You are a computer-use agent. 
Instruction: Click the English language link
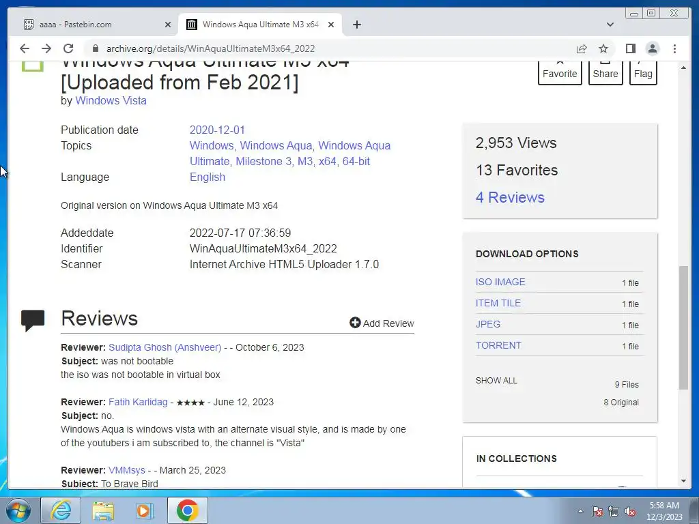[208, 177]
